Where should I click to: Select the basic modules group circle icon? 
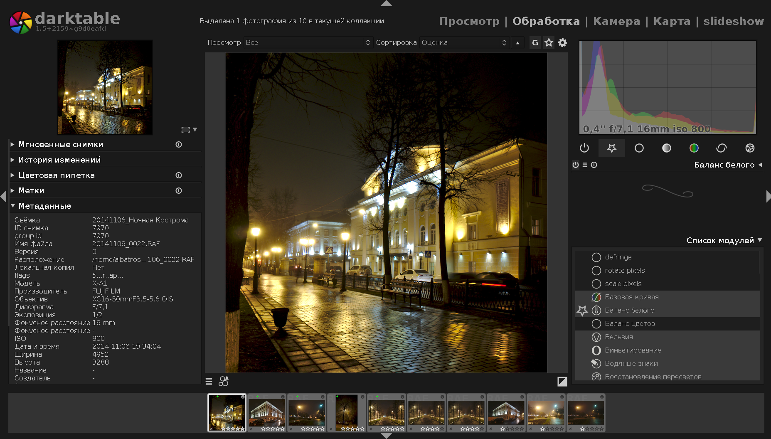point(639,148)
